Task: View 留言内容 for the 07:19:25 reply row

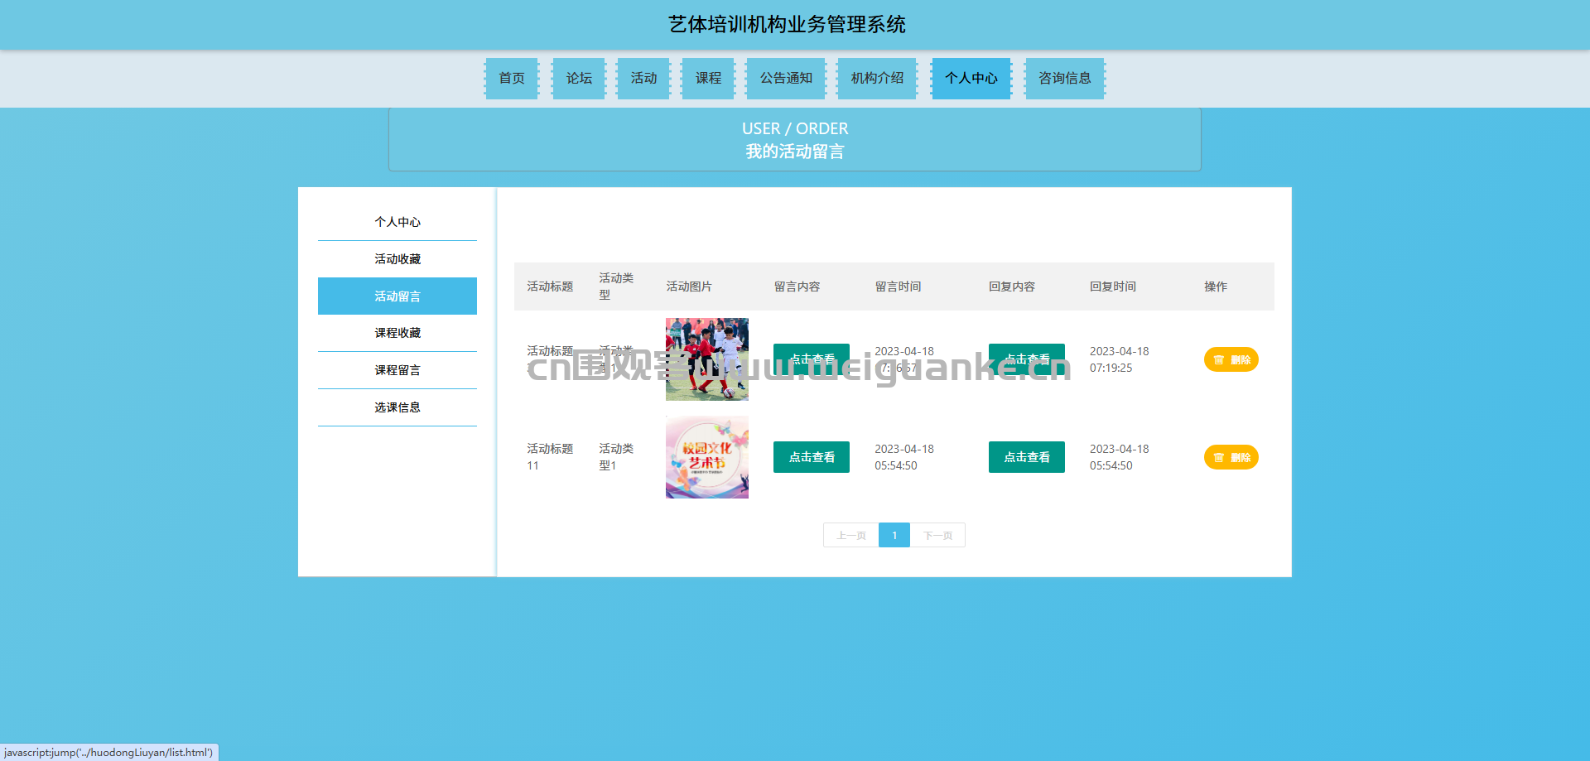Action: coord(812,359)
